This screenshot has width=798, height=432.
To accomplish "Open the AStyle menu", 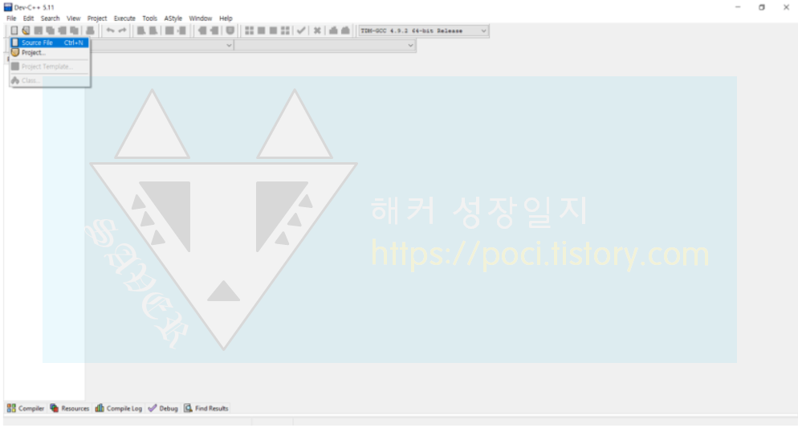I will 173,18.
